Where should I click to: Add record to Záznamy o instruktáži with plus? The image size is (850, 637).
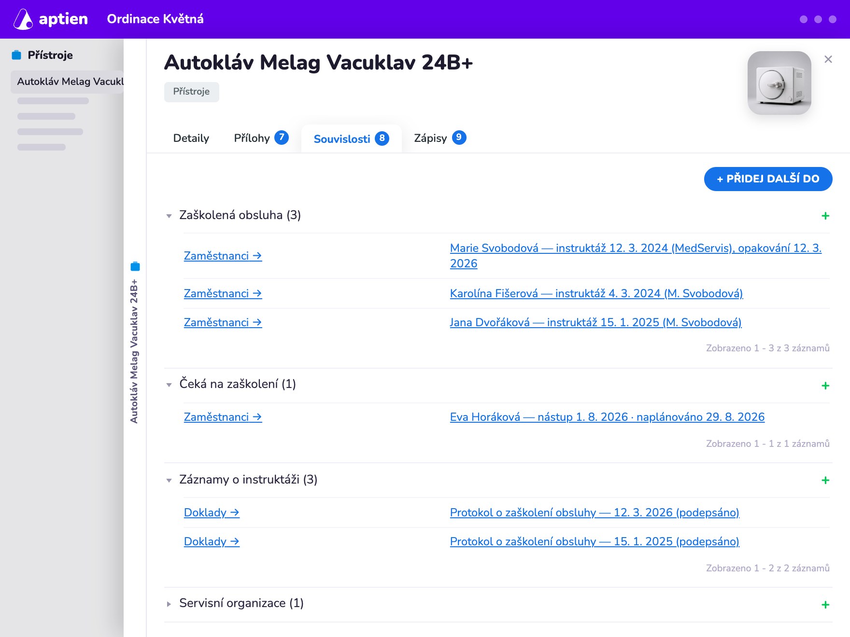click(825, 480)
